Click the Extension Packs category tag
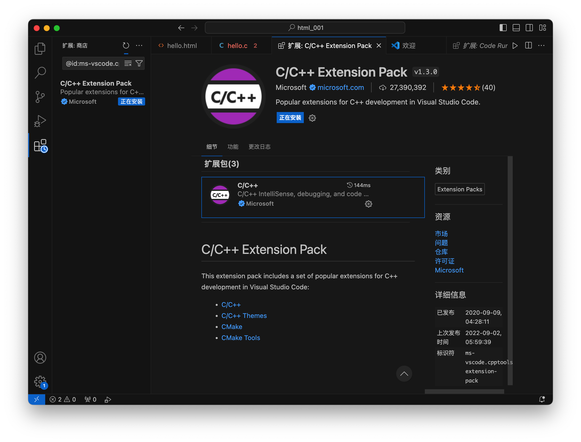Image resolution: width=581 pixels, height=442 pixels. pyautogui.click(x=459, y=189)
